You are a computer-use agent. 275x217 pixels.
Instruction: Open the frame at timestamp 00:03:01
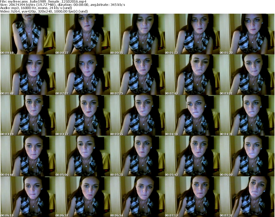click(x=247, y=75)
